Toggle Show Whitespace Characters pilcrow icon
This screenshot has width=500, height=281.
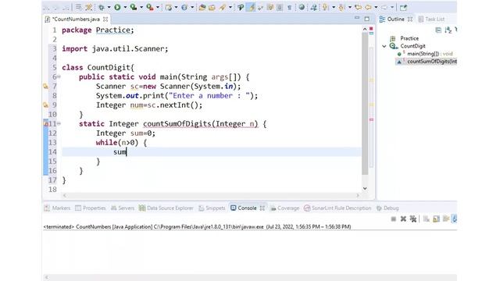click(x=290, y=7)
